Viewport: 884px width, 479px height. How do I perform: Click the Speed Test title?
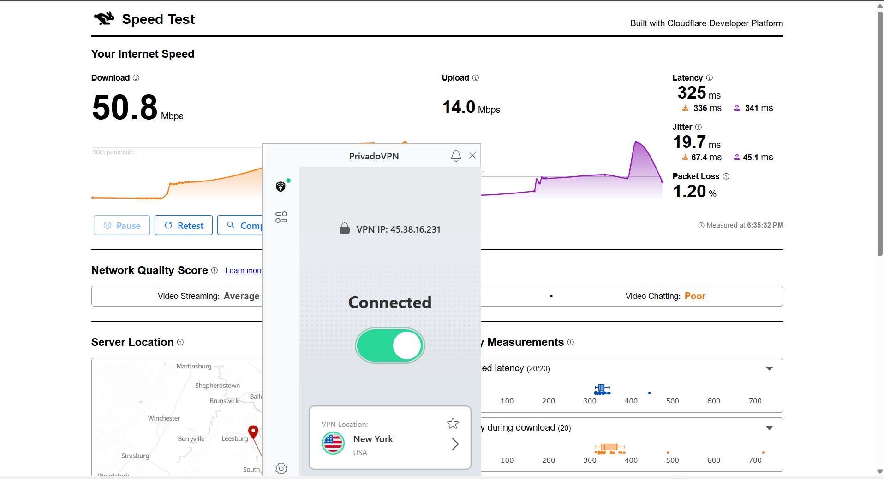tap(158, 19)
